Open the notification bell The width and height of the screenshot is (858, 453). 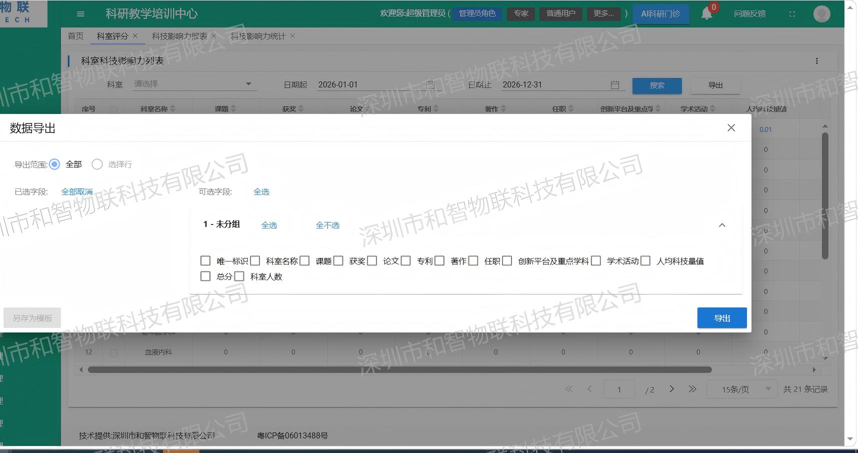[706, 13]
